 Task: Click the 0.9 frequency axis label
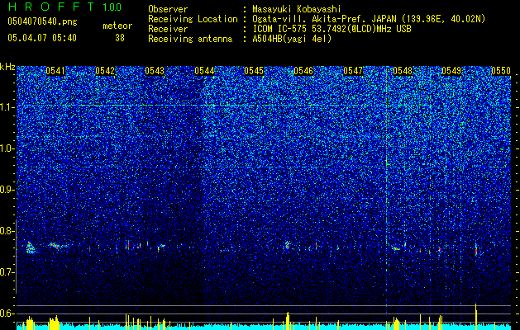coord(7,190)
